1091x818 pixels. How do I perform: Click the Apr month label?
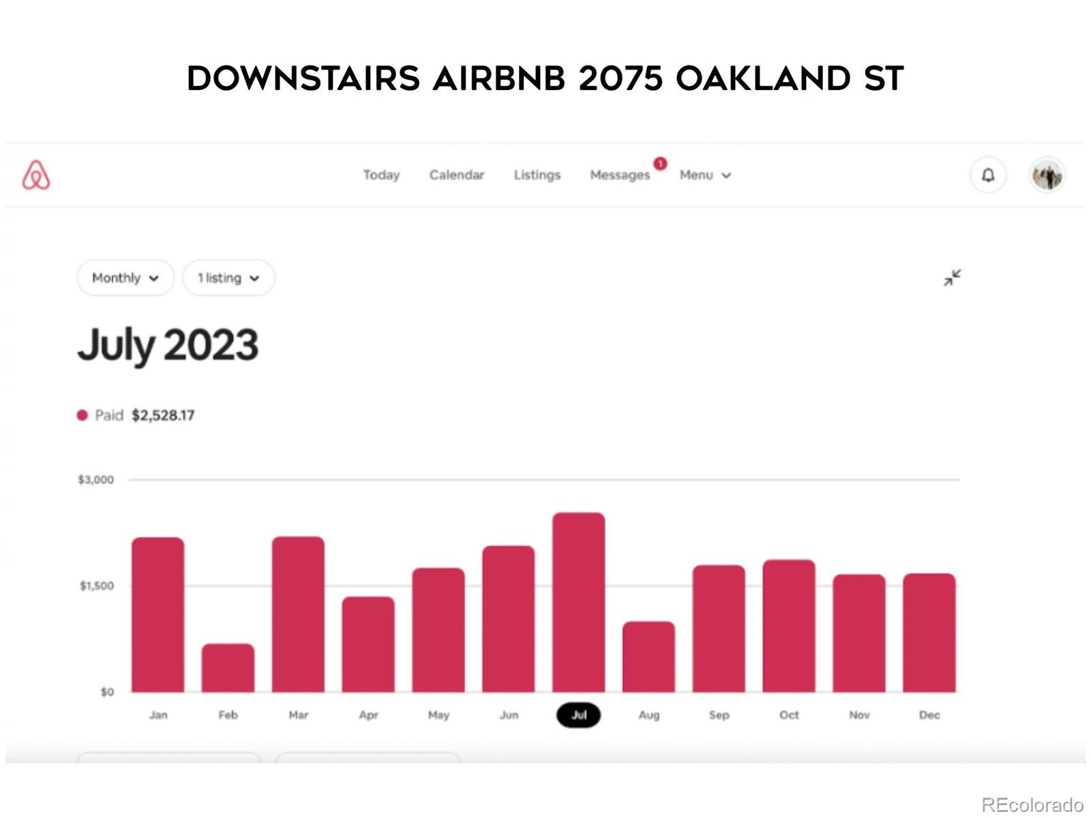(x=369, y=715)
